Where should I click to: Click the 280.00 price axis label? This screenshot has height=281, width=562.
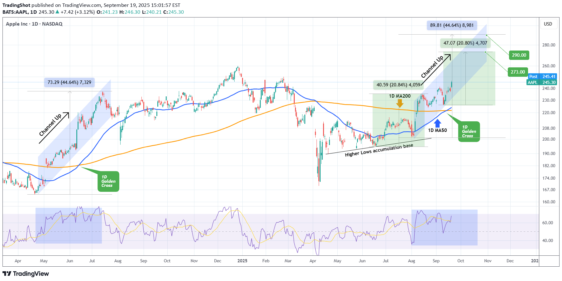click(549, 45)
